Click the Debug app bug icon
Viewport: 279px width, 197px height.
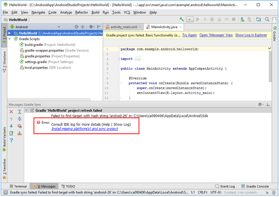(x=212, y=19)
